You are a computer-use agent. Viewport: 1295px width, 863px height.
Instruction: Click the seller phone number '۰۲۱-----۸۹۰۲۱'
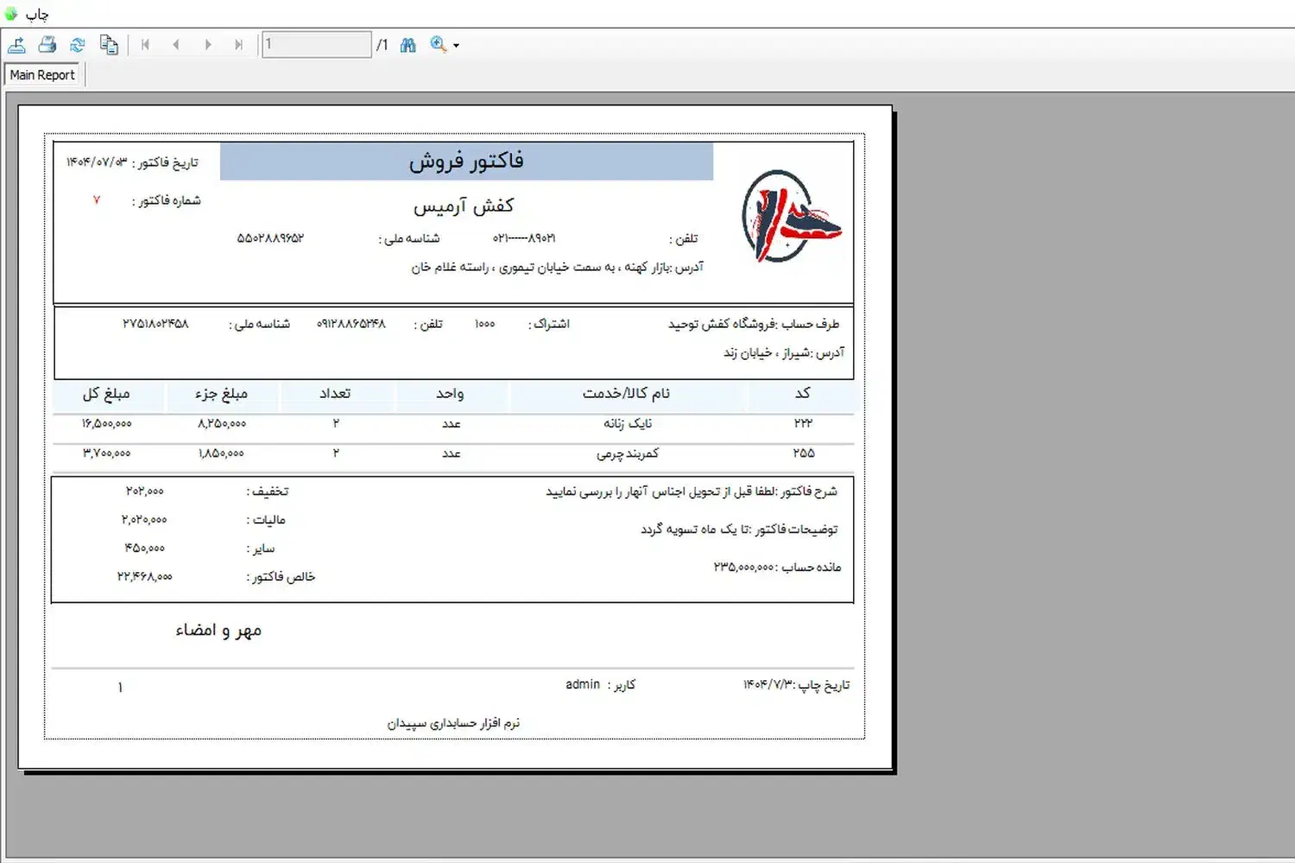524,238
